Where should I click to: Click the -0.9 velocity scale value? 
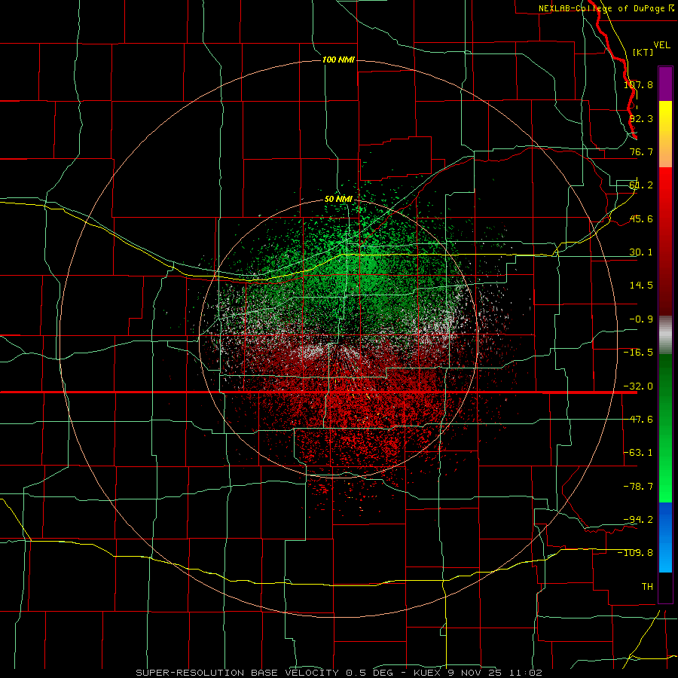pyautogui.click(x=641, y=319)
